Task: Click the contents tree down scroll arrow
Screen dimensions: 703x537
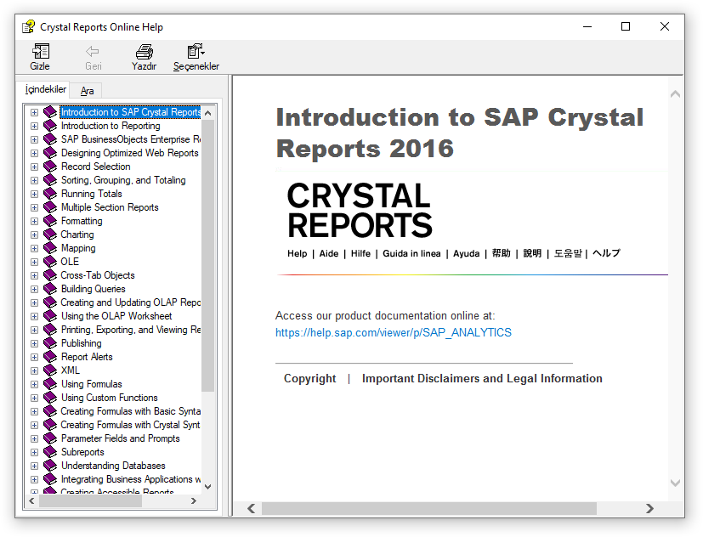Action: [x=207, y=487]
